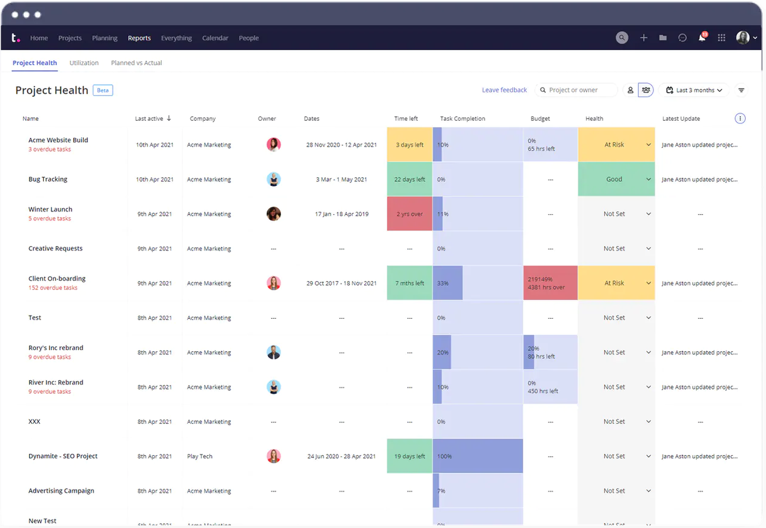Toggle single-person owner view
This screenshot has height=528, width=766.
pyautogui.click(x=630, y=90)
